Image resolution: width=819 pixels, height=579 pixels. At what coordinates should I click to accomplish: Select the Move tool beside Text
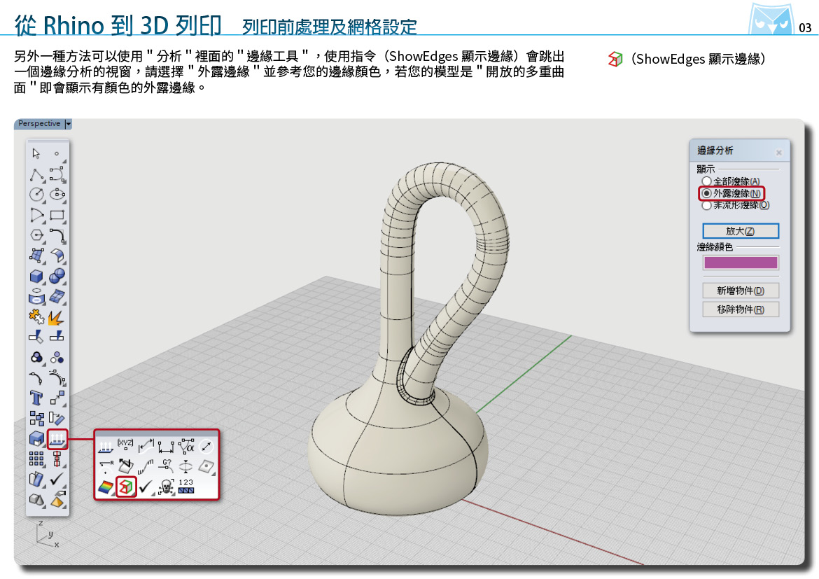pyautogui.click(x=57, y=398)
